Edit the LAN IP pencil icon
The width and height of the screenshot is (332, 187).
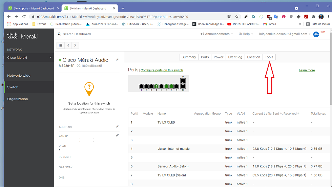click(117, 135)
